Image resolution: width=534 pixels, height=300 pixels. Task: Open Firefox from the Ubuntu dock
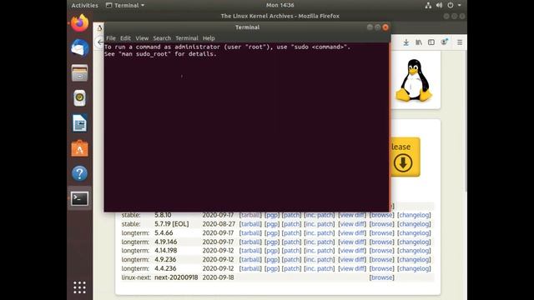click(x=80, y=23)
